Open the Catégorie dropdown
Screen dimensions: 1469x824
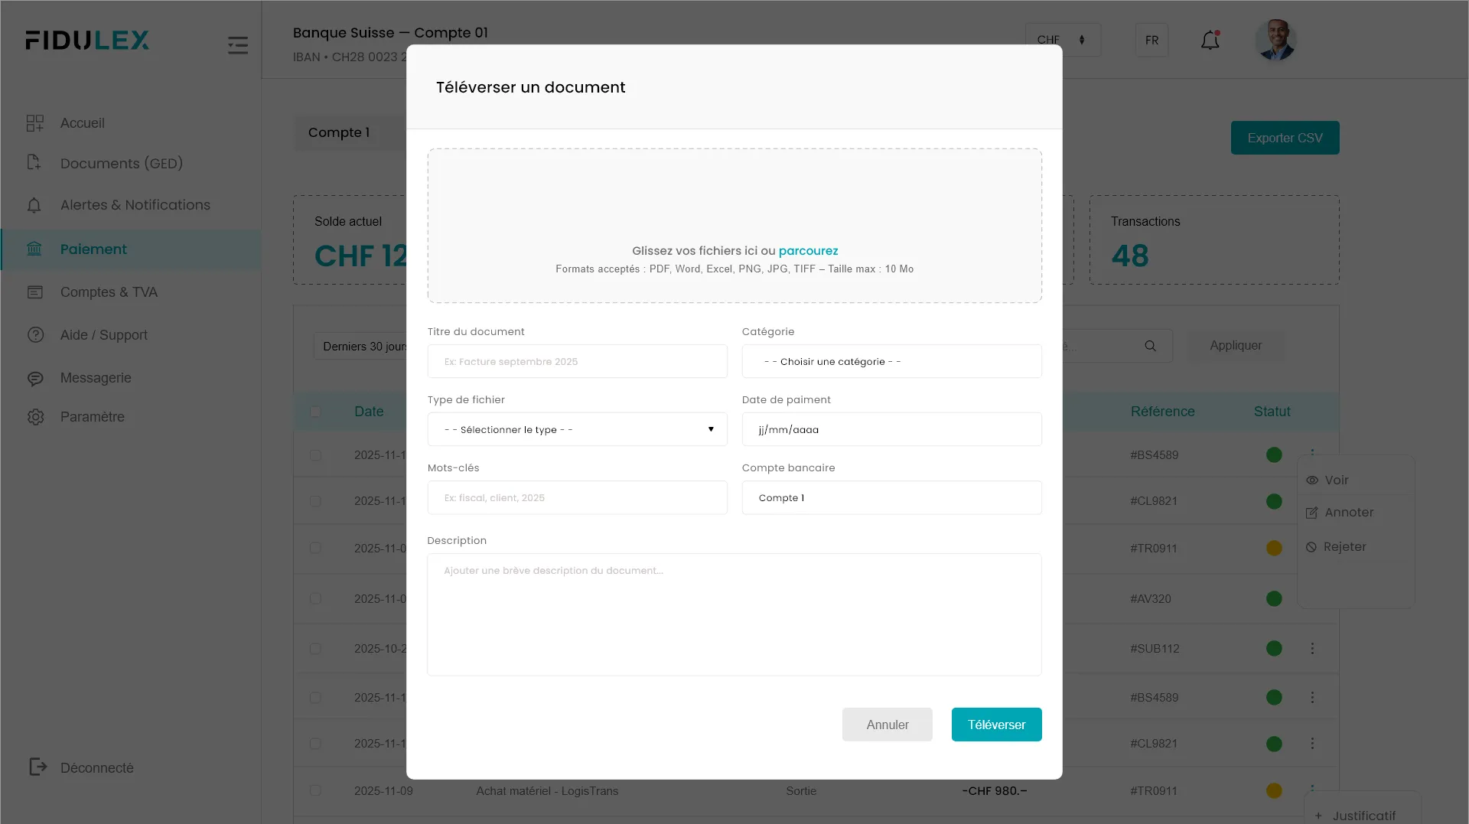[x=891, y=361]
